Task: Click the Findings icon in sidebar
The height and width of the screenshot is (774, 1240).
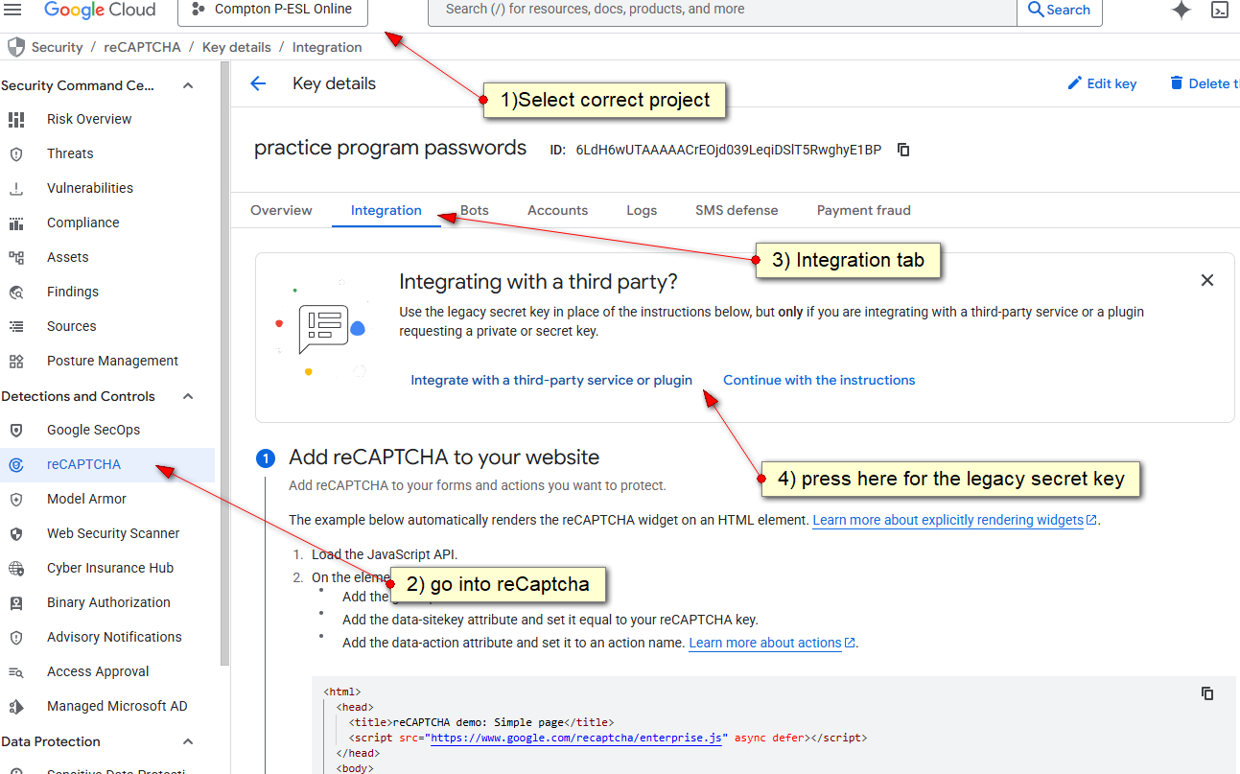Action: click(16, 292)
